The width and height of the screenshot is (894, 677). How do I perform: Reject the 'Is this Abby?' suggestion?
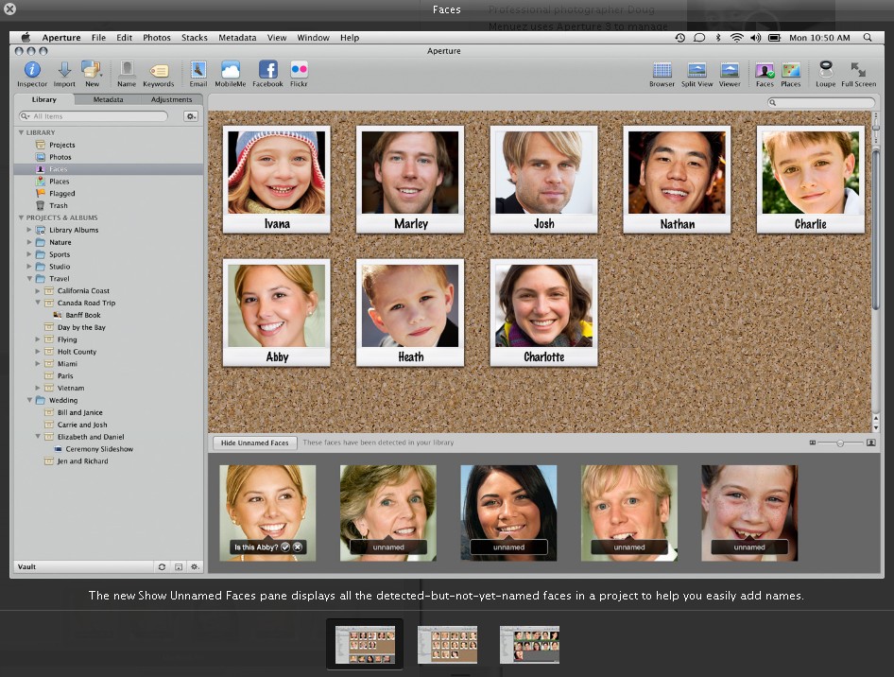(x=297, y=547)
